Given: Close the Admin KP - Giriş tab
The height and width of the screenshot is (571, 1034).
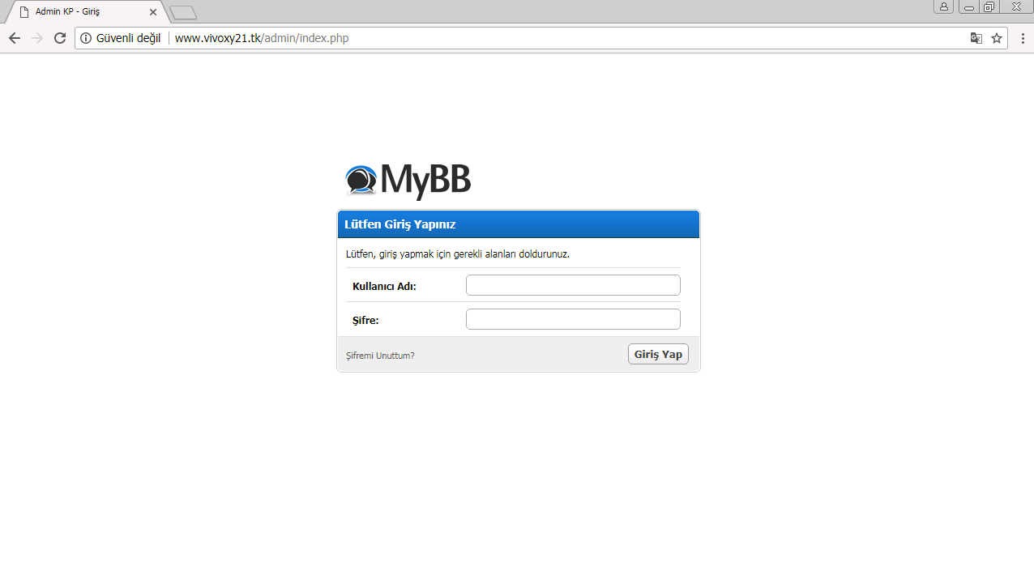Looking at the screenshot, I should click(x=153, y=12).
